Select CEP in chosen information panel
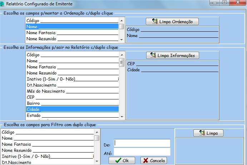247x165 pixels. click(x=172, y=64)
